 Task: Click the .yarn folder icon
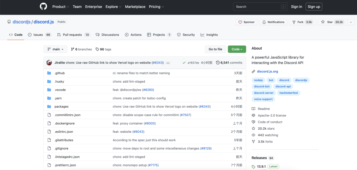click(x=49, y=98)
